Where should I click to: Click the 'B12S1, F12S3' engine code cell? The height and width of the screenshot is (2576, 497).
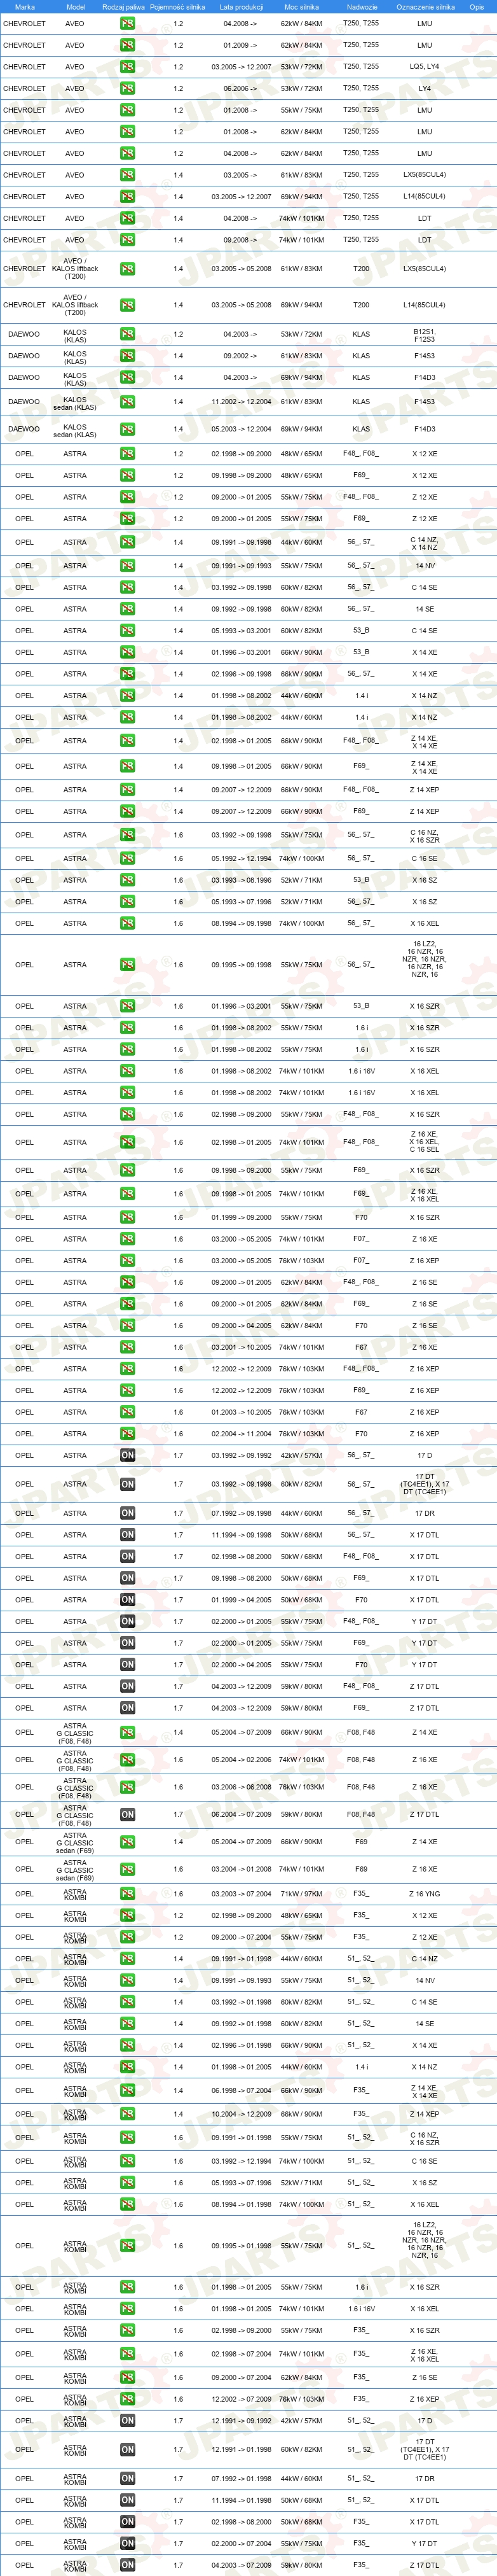(424, 334)
